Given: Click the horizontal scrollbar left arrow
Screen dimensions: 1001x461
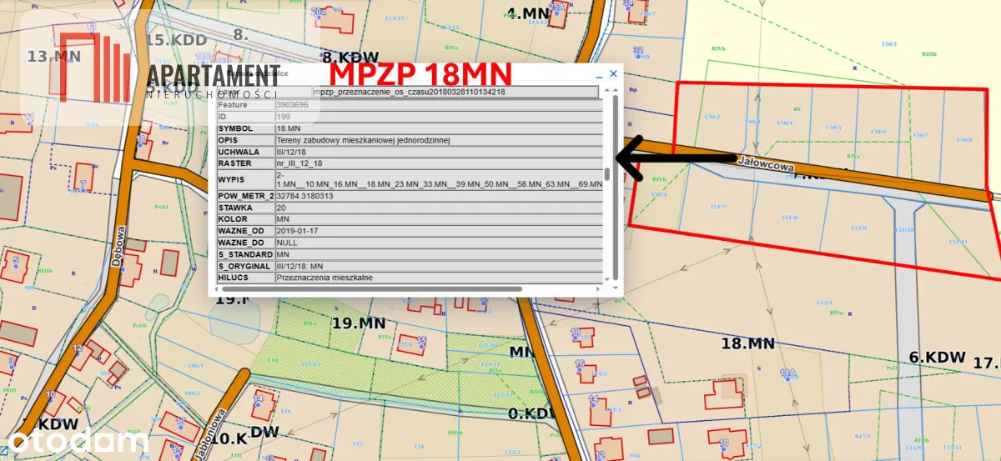Looking at the screenshot, I should [x=214, y=288].
